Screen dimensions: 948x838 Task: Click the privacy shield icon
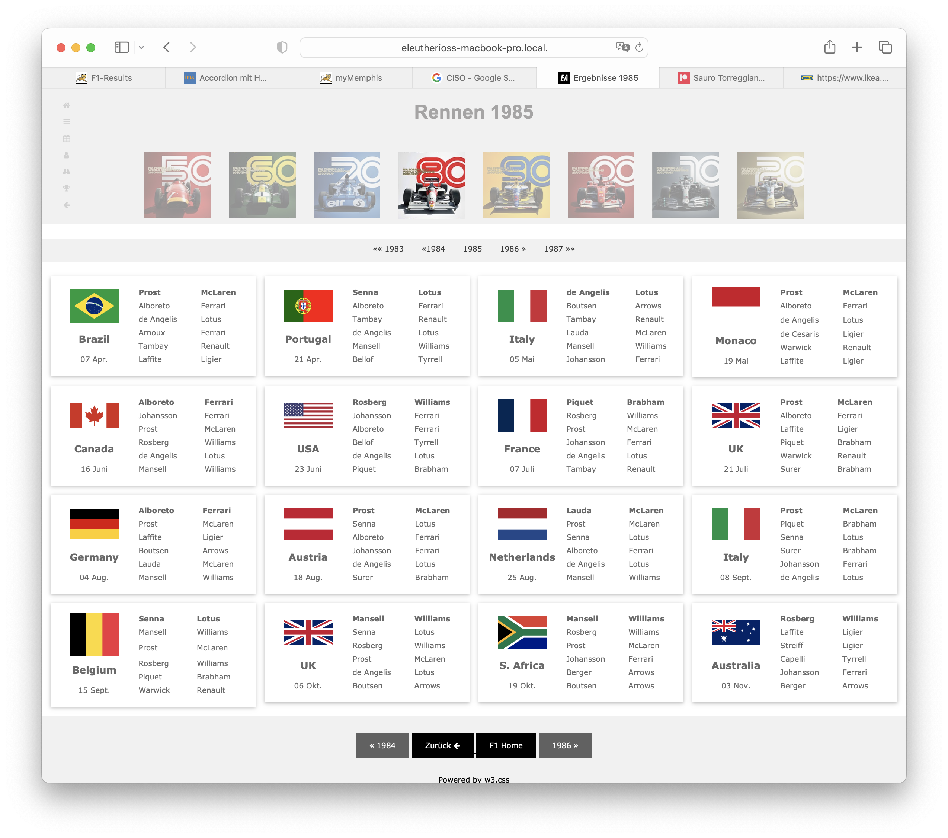(282, 47)
